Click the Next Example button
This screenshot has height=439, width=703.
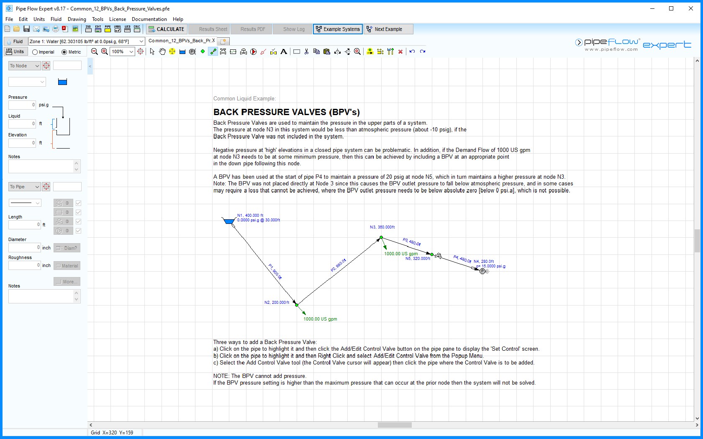click(x=388, y=29)
